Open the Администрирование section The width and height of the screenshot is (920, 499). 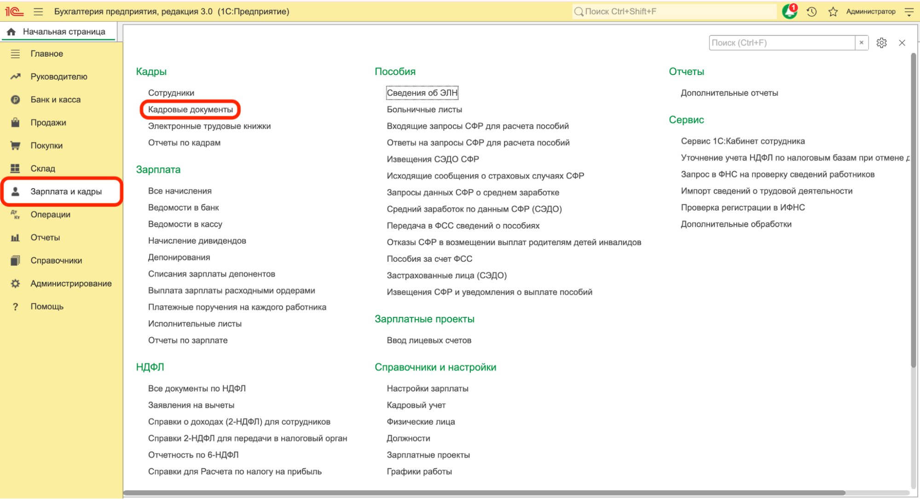pyautogui.click(x=71, y=283)
